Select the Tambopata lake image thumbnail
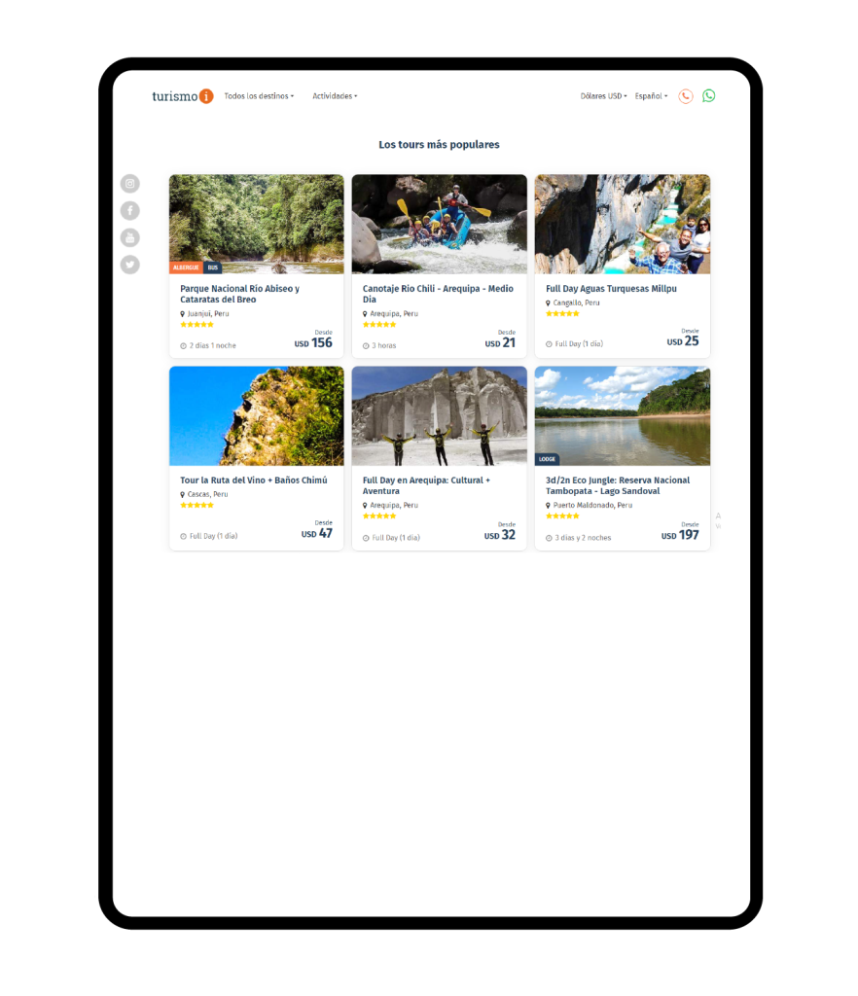This screenshot has width=858, height=996. click(623, 416)
